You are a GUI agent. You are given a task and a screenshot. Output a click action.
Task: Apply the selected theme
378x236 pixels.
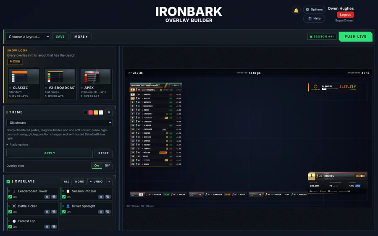click(50, 153)
